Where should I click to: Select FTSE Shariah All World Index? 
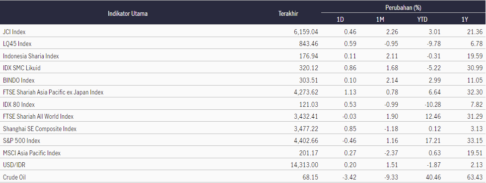point(38,116)
